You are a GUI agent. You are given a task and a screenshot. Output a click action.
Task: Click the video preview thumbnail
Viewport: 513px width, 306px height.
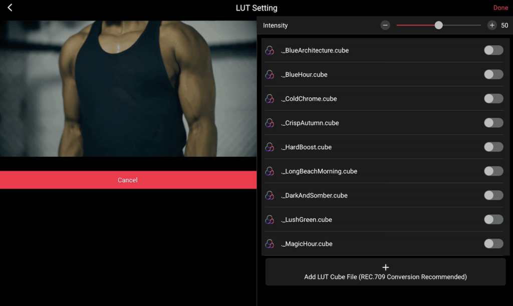pos(128,89)
